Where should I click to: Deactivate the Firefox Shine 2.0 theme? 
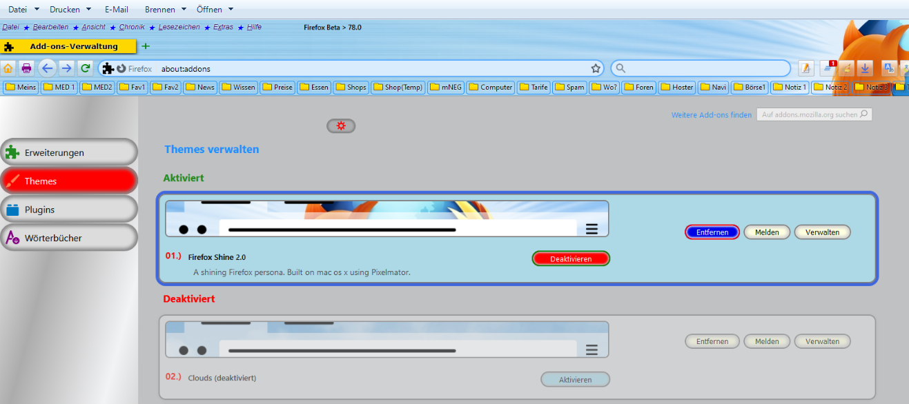pos(571,259)
